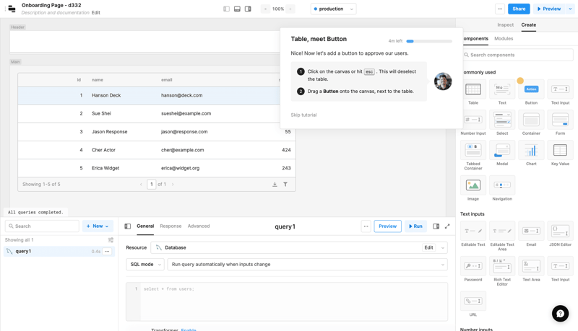Open query1 row ellipsis menu
The width and height of the screenshot is (578, 331).
click(x=107, y=251)
